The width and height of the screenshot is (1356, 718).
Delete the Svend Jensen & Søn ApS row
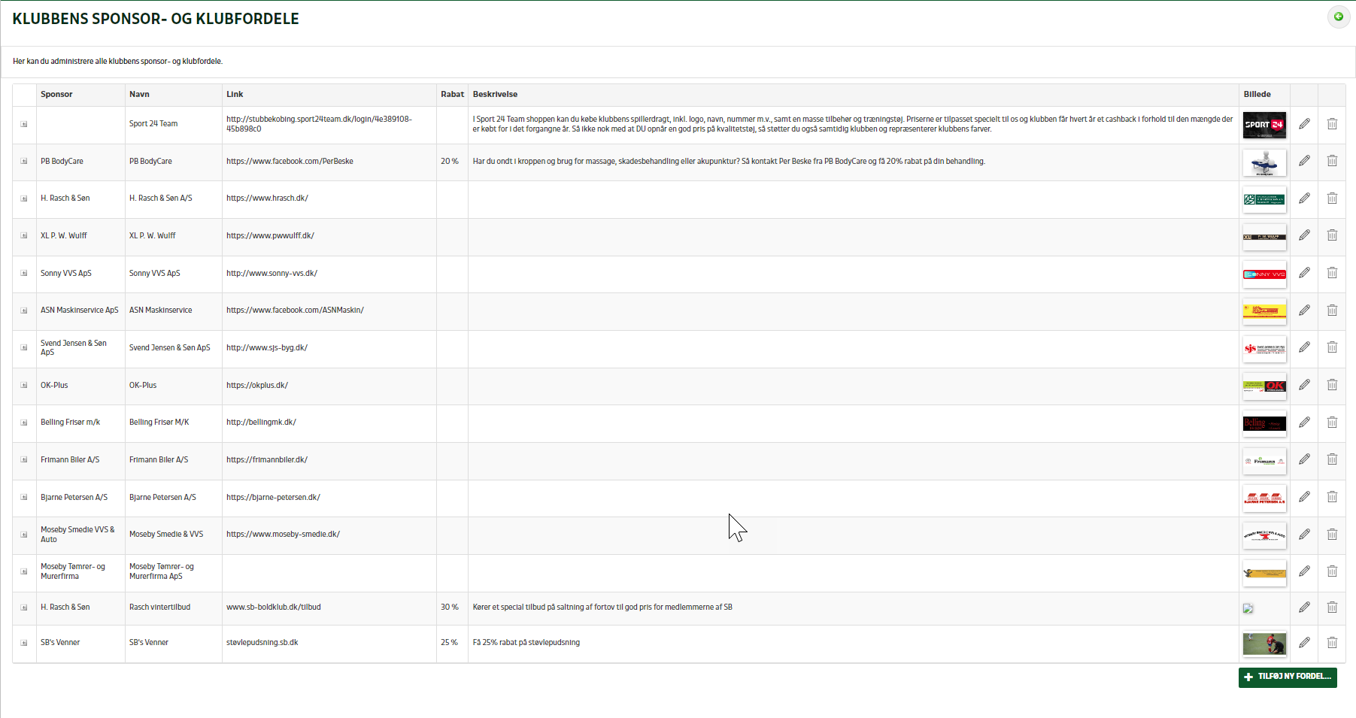1332,347
